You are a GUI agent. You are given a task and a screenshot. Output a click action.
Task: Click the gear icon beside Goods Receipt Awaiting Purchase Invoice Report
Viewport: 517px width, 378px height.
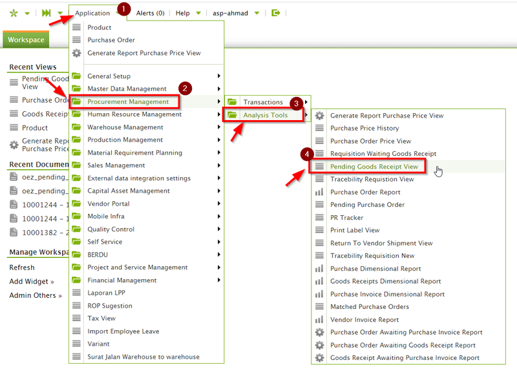[319, 357]
